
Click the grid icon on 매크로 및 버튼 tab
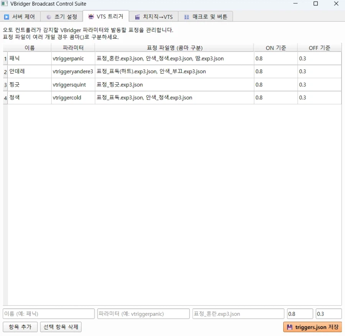[186, 16]
